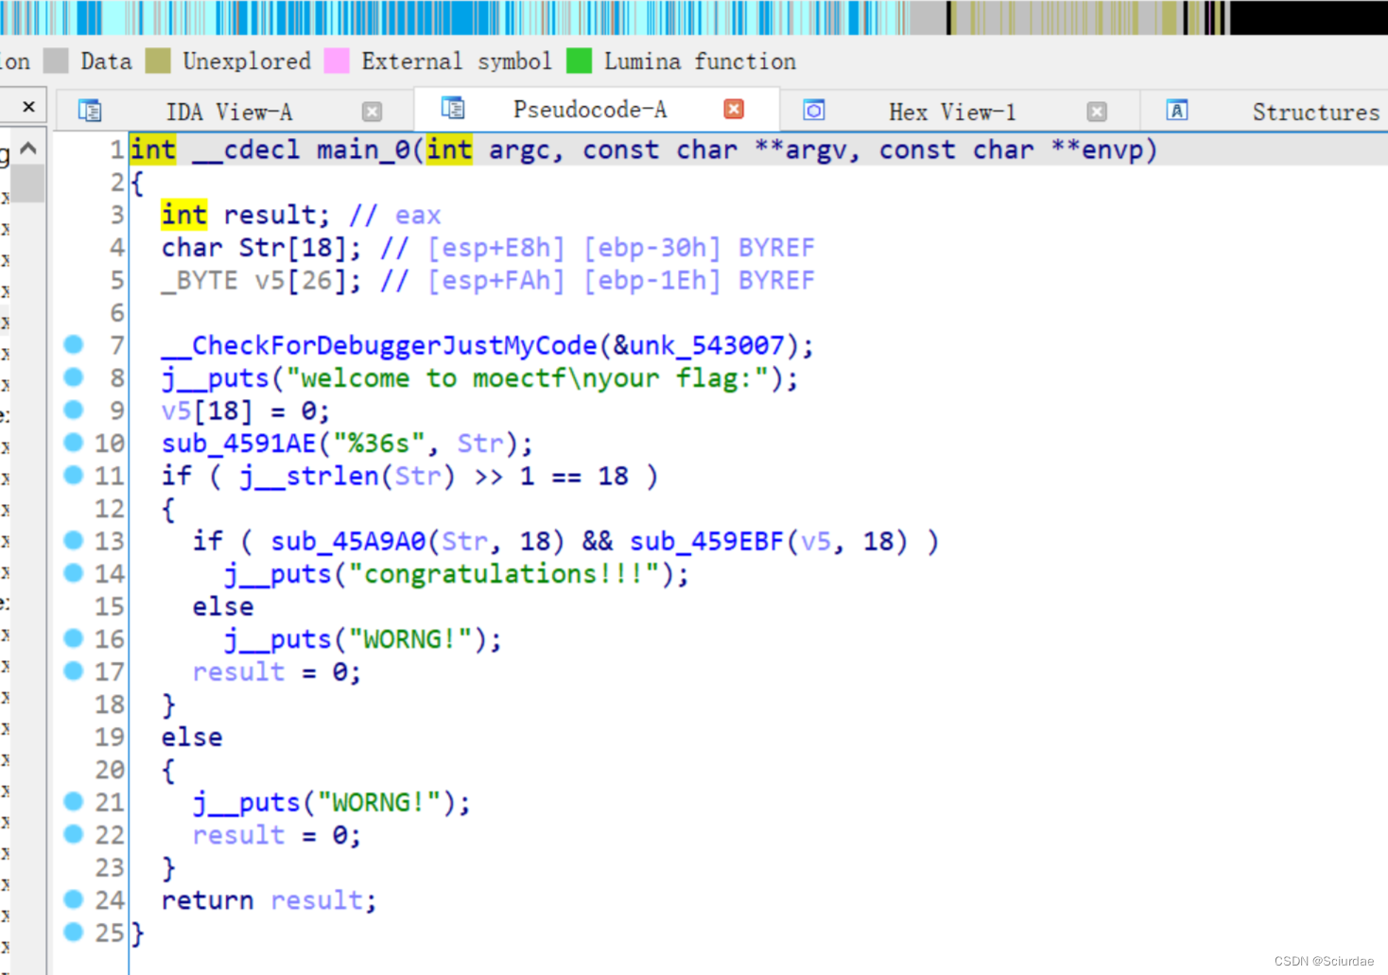
Task: Open the Structures tab
Action: pos(1314,111)
